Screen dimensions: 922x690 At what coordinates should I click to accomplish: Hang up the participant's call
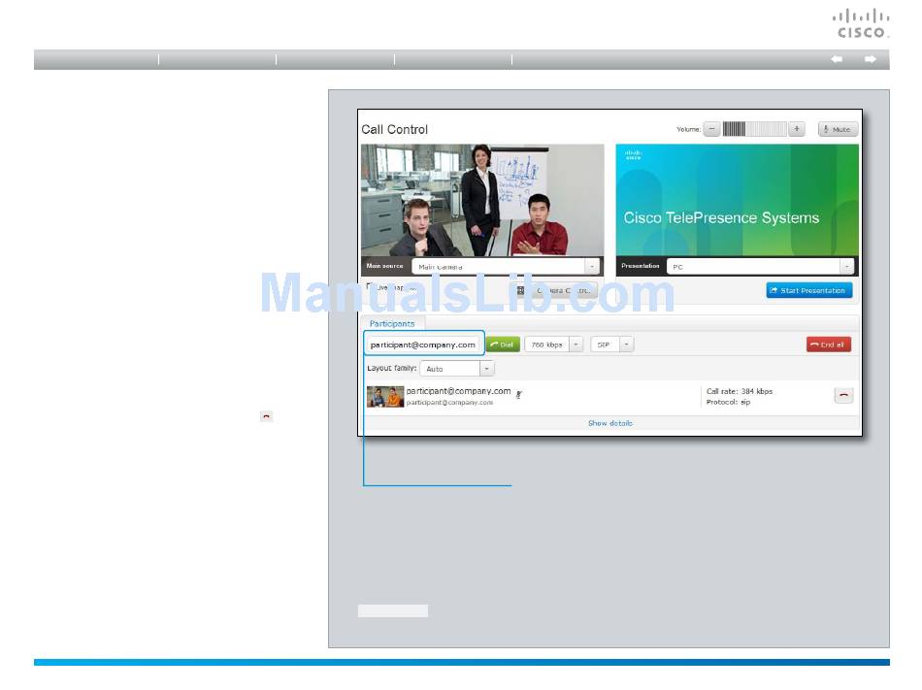pyautogui.click(x=843, y=396)
